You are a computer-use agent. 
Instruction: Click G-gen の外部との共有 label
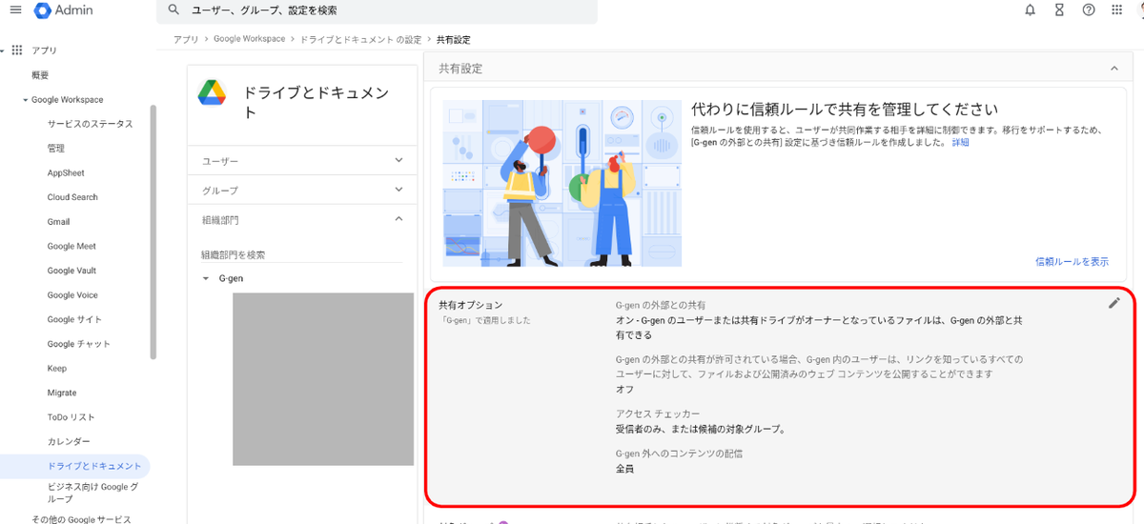click(x=661, y=305)
